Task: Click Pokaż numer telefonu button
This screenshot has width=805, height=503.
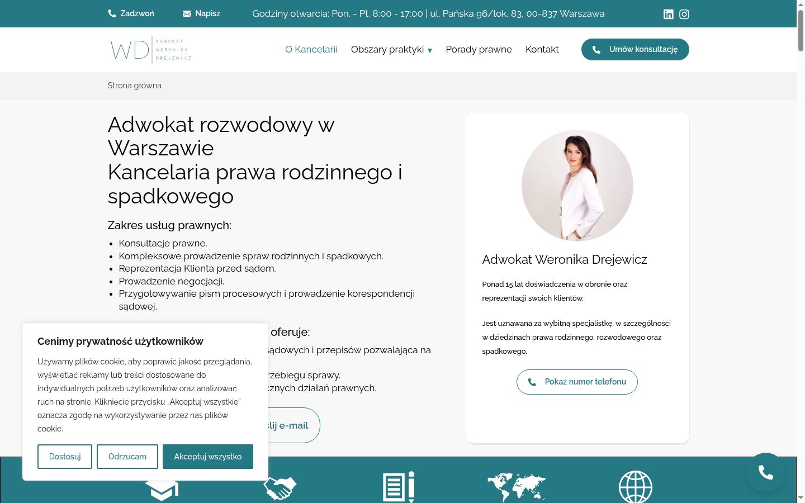Action: [x=577, y=382]
